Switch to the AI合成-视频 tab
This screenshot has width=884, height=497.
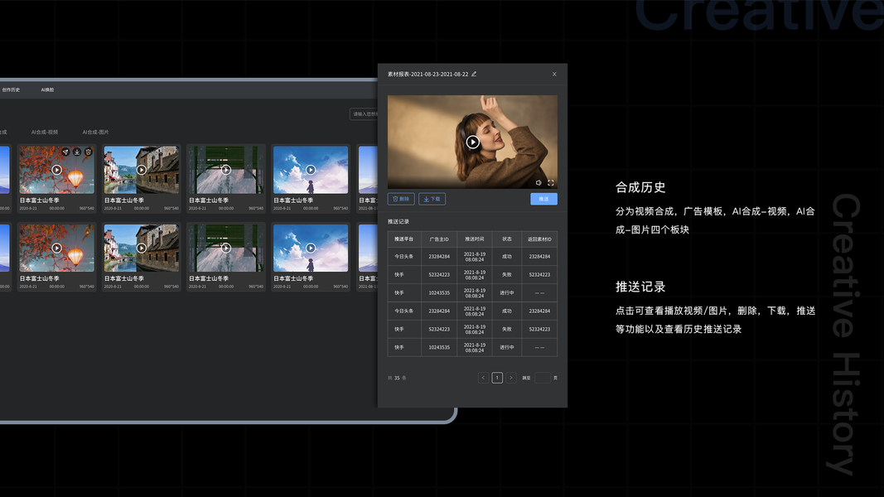(x=45, y=132)
